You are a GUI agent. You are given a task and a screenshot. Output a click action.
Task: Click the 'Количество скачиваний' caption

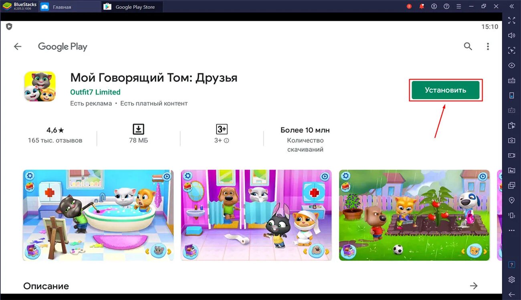pyautogui.click(x=305, y=145)
